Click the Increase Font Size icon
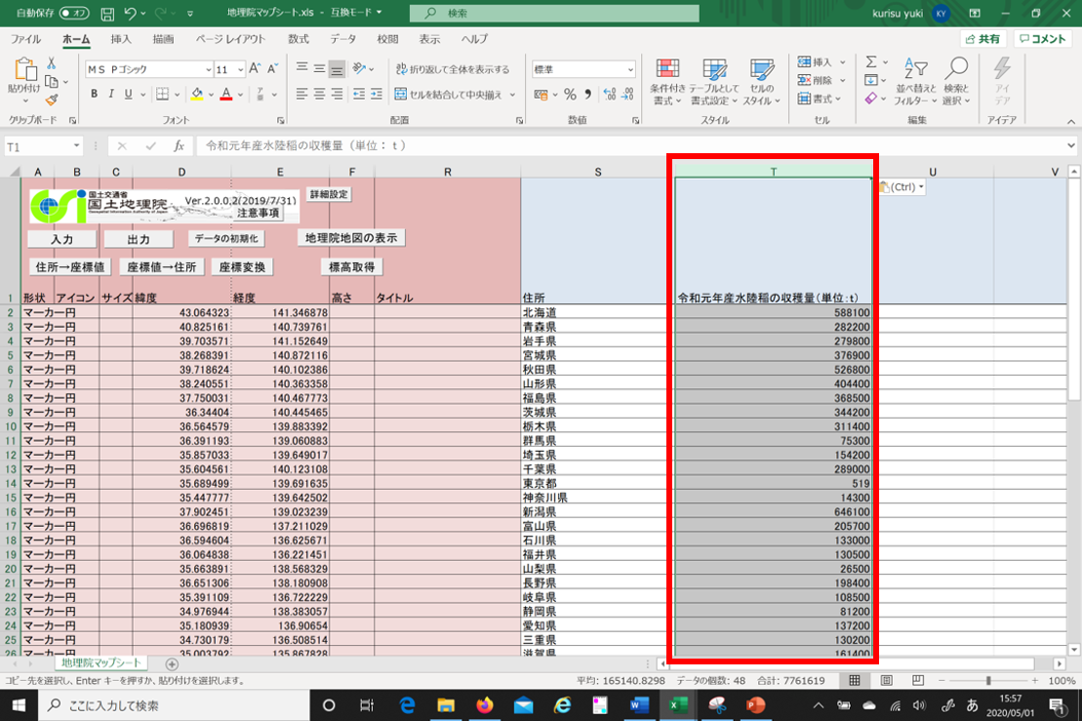The image size is (1082, 721). tap(255, 69)
